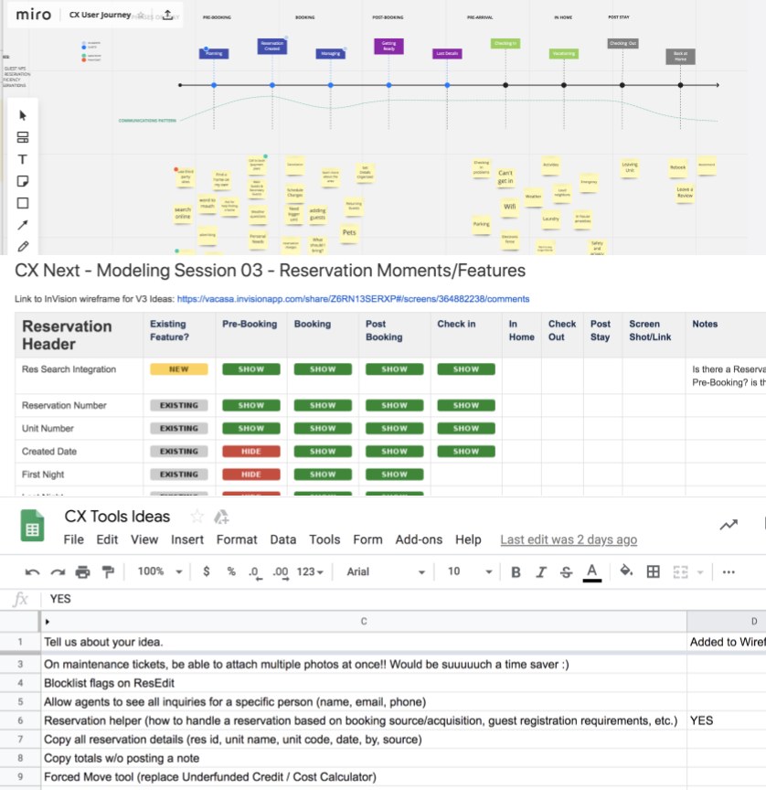Open the Last edit history link
Image resolution: width=766 pixels, height=790 pixels.
point(569,539)
